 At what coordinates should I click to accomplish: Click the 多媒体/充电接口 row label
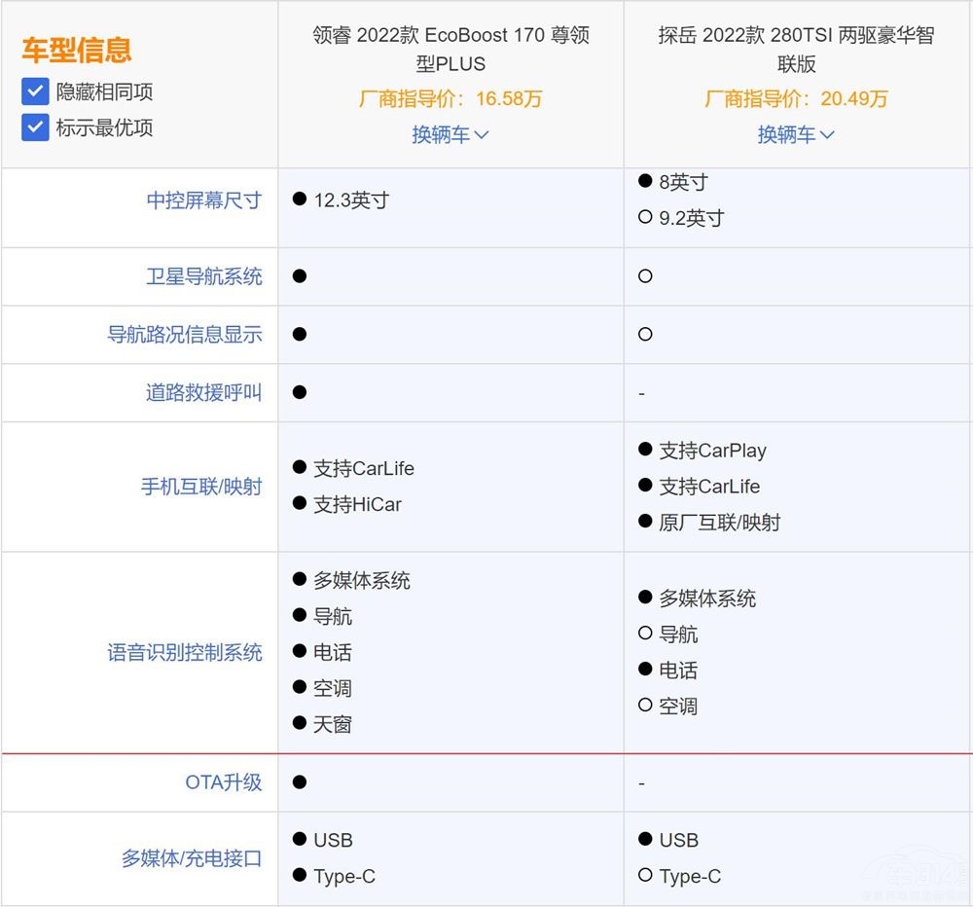(192, 858)
